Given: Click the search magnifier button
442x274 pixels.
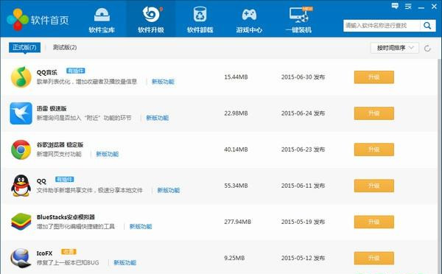Looking at the screenshot, I should click(427, 26).
